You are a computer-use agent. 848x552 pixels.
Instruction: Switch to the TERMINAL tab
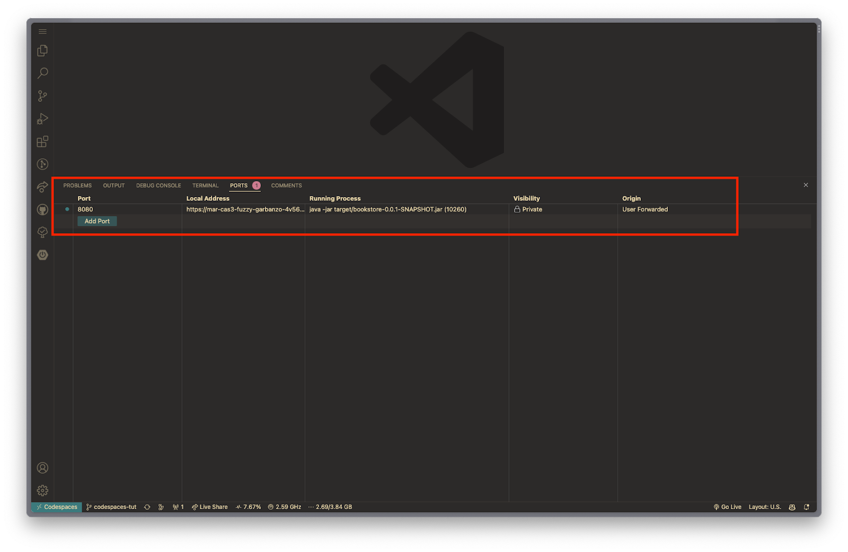coord(206,185)
